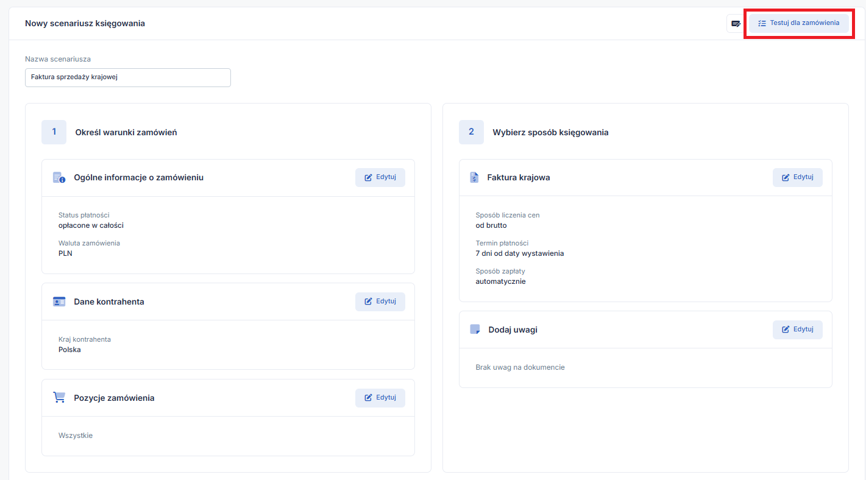
Task: Click the Testuj dla zamówienia button
Action: [798, 23]
